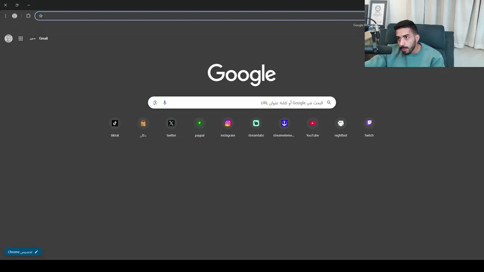The image size is (484, 272).
Task: Open Chrome profile avatar in toolbar
Action: coord(15,16)
